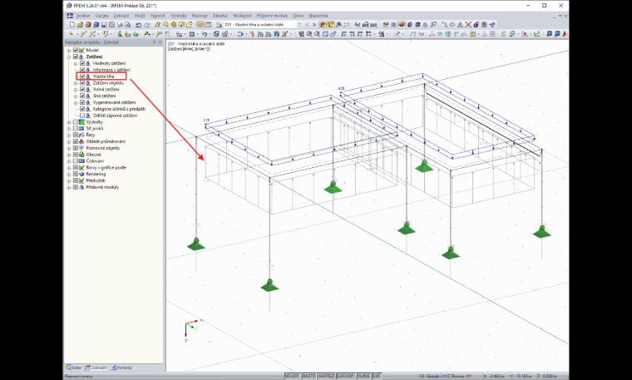Uncheck the Vlastní tíha checkbox
This screenshot has width=632, height=380.
click(82, 76)
